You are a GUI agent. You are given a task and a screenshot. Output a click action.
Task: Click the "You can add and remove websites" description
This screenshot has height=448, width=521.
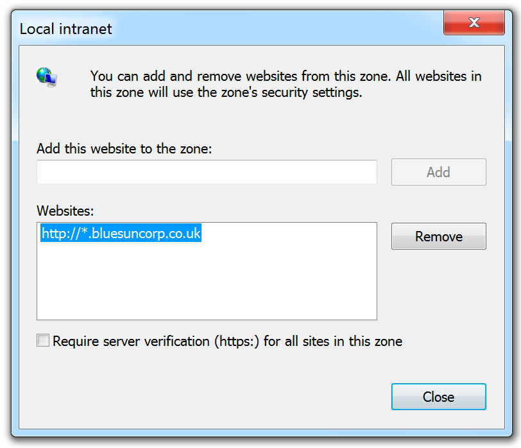point(286,76)
